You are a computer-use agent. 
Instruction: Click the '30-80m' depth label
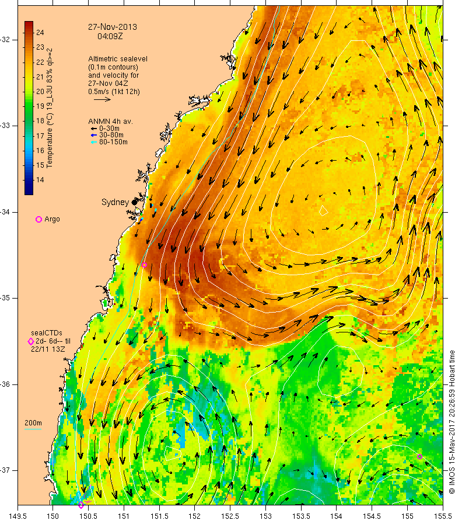(111, 135)
